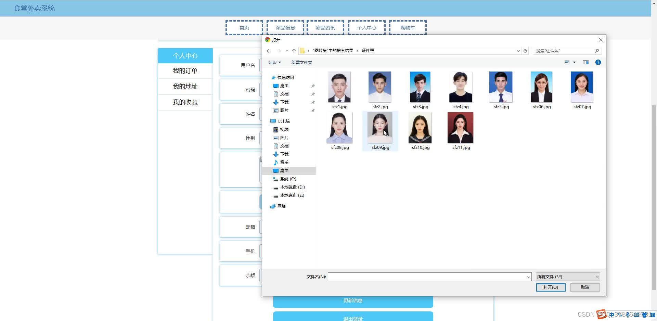The image size is (657, 321).
Task: Go back with the dialog's back arrow
Action: tap(269, 51)
